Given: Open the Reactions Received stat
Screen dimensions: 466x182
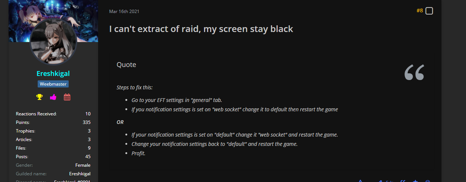Looking at the screenshot, I should pyautogui.click(x=53, y=114).
